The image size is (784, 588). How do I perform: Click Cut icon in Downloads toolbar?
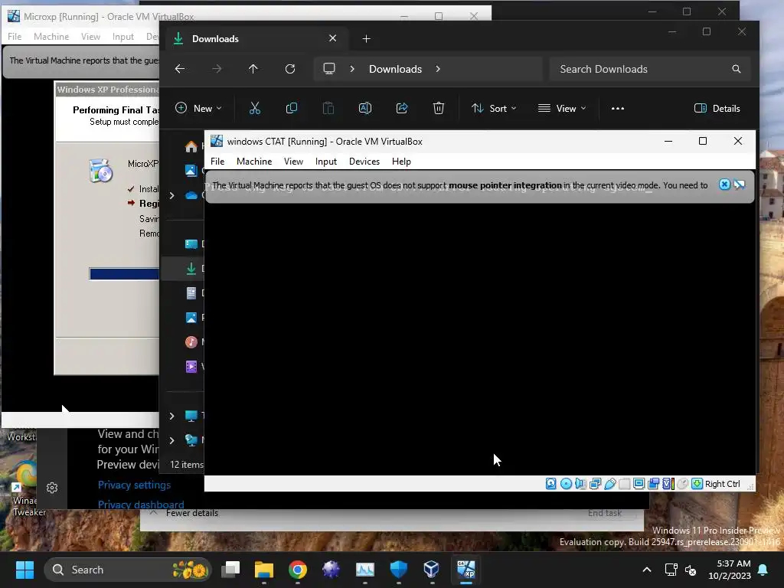[x=255, y=108]
